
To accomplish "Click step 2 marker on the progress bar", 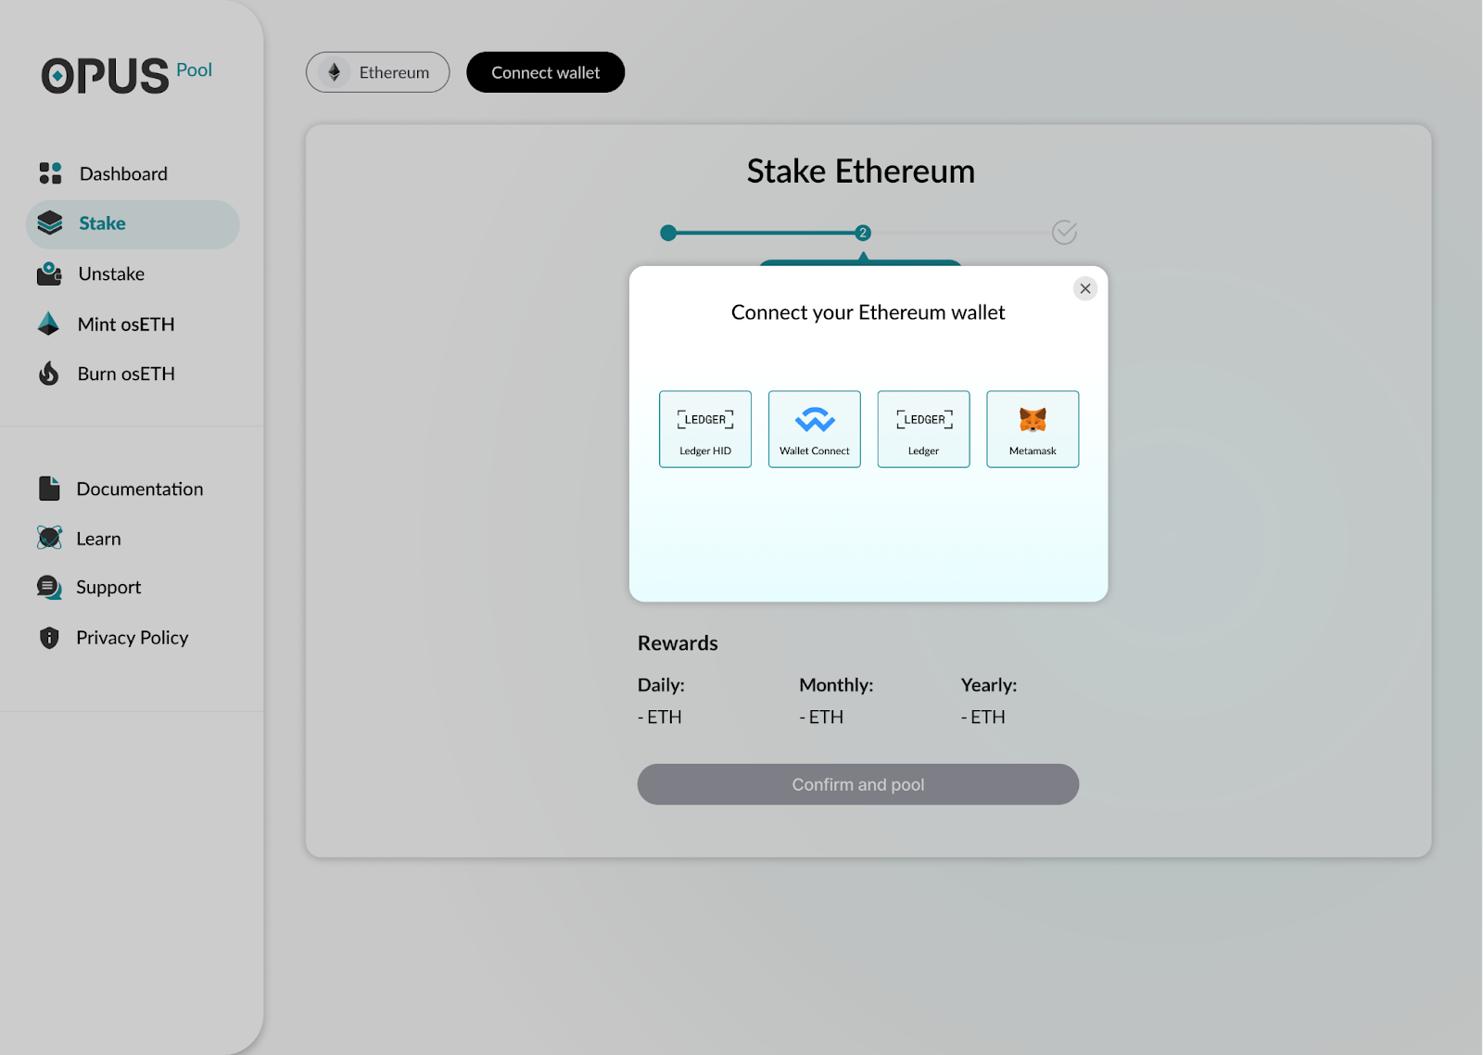I will 862,233.
